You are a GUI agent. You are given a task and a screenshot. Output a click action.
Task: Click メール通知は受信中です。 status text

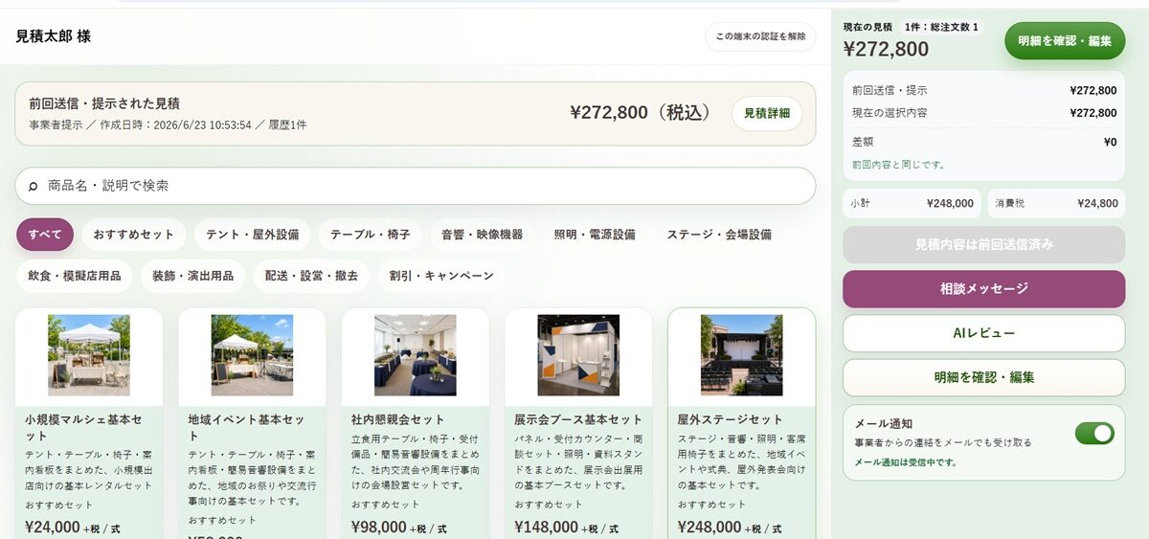(905, 462)
